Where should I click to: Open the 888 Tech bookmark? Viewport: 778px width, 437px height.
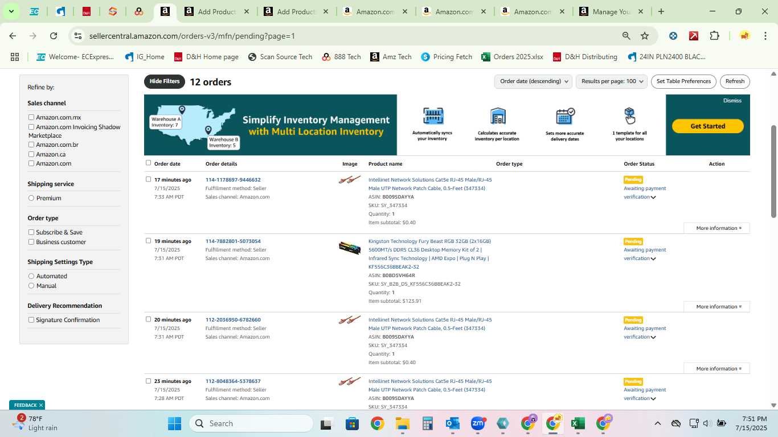coord(341,57)
